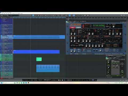Screen dimensions: 128x96
Task: Toggle the small effect plugin's green power button
Action: tap(107, 58)
